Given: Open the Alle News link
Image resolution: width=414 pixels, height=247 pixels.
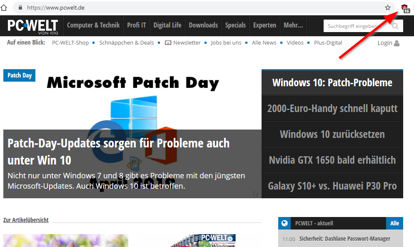Looking at the screenshot, I should tap(264, 42).
